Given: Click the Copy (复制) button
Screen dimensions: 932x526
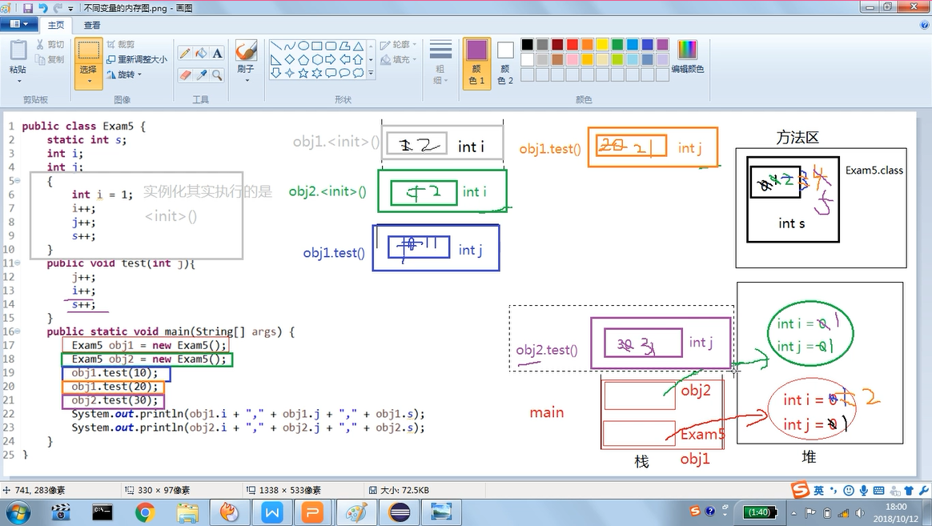Looking at the screenshot, I should click(x=50, y=59).
